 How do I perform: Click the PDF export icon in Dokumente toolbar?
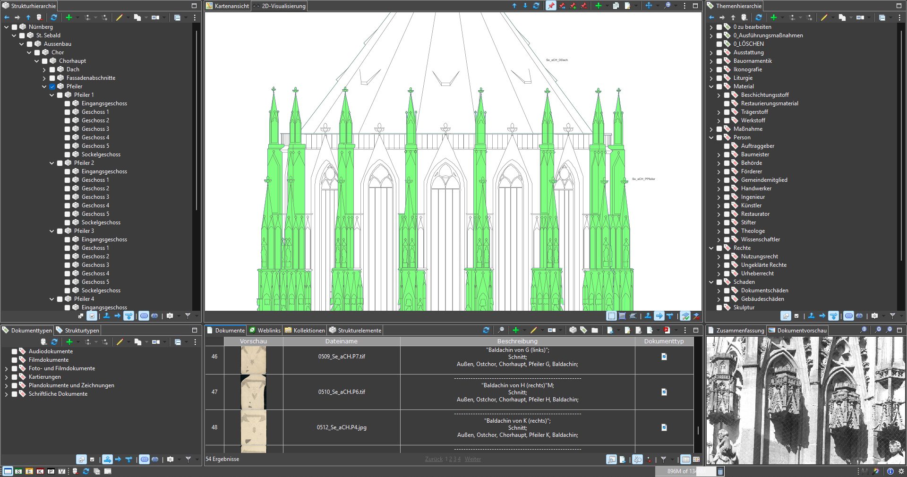tap(667, 330)
